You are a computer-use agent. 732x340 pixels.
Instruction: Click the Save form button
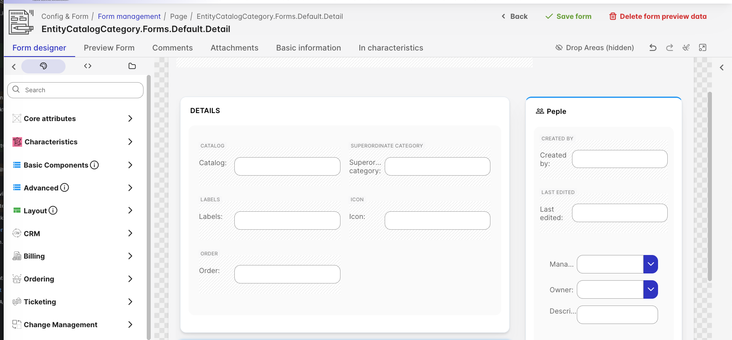point(568,16)
